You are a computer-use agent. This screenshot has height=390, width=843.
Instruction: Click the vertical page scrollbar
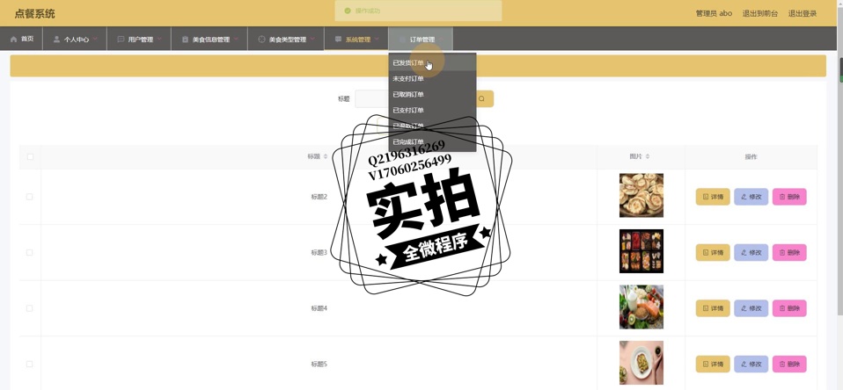tap(839, 70)
